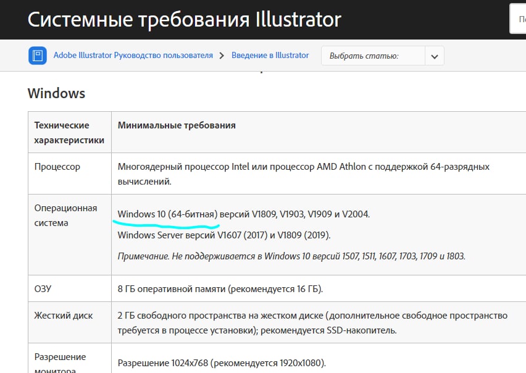This screenshot has width=526, height=373.
Task: Click the blue book guide icon
Action: (x=37, y=56)
